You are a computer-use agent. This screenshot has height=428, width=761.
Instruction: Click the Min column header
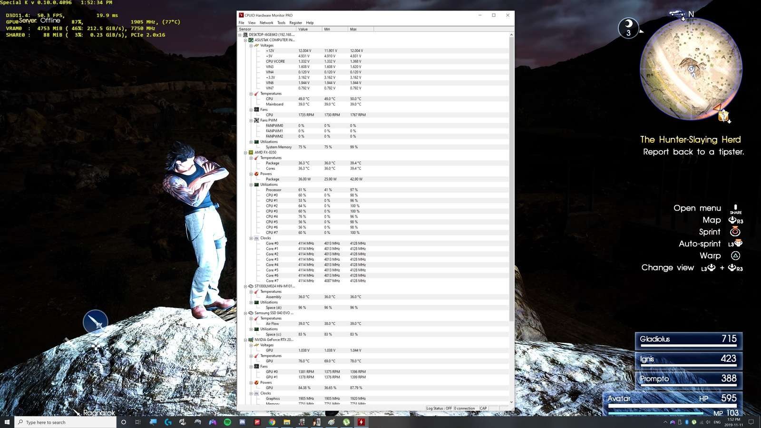tap(335, 29)
